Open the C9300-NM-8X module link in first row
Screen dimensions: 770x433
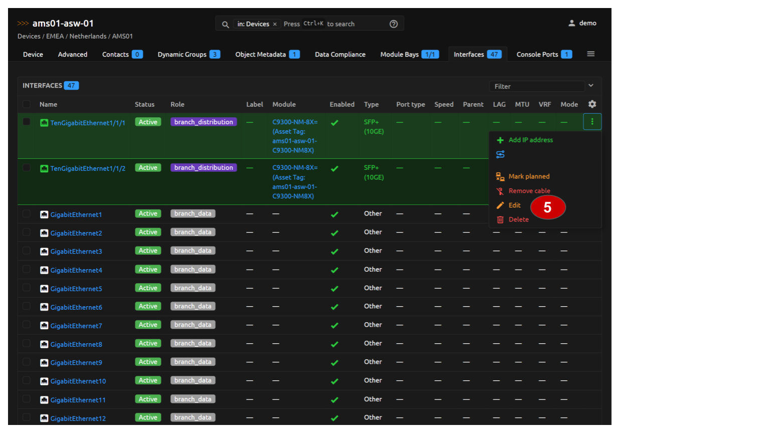tap(295, 122)
